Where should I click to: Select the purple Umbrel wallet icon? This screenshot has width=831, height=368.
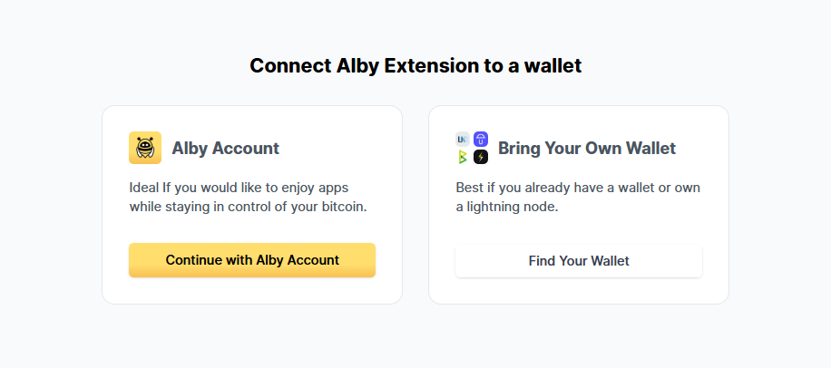[481, 140]
